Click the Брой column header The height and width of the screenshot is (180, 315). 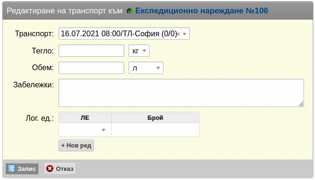click(155, 117)
